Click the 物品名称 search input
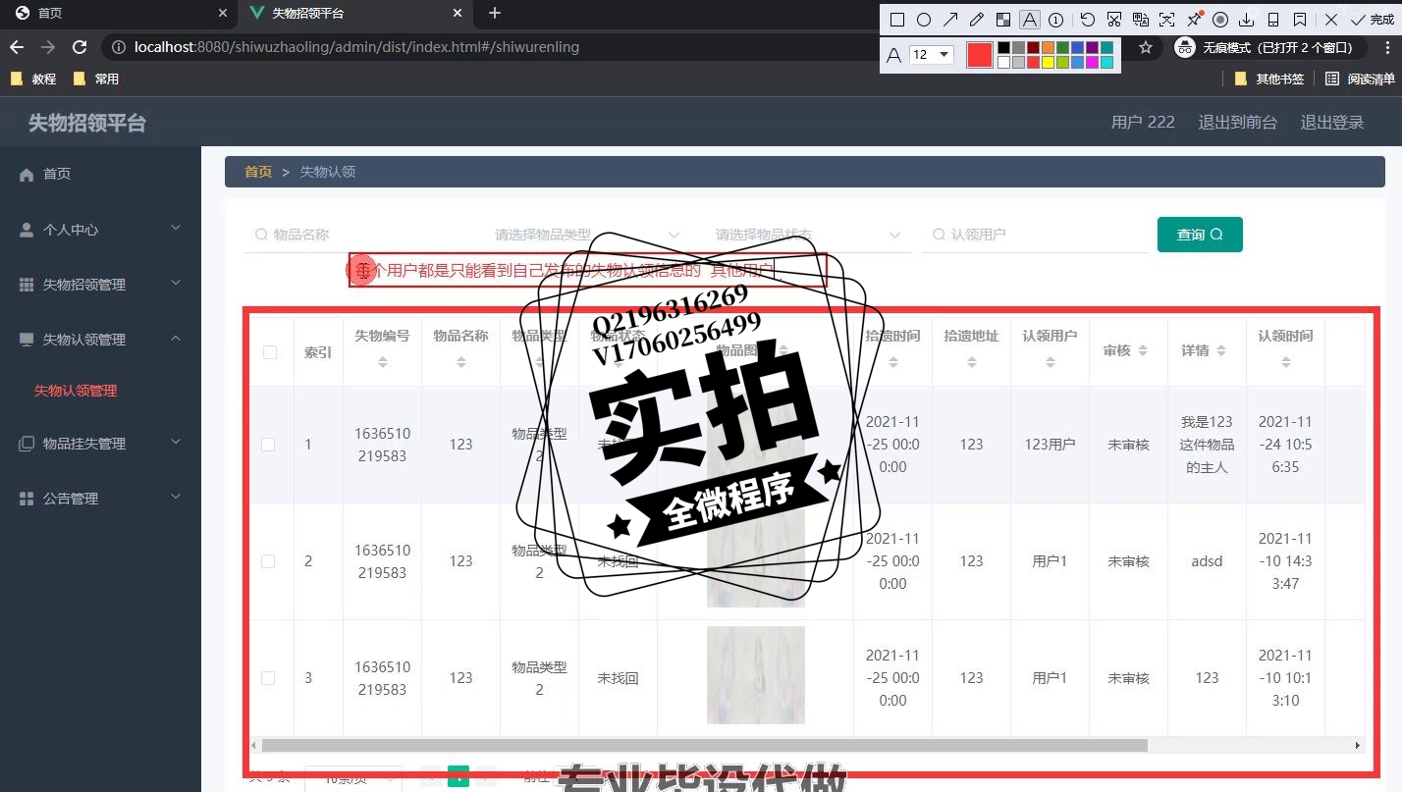 click(358, 235)
